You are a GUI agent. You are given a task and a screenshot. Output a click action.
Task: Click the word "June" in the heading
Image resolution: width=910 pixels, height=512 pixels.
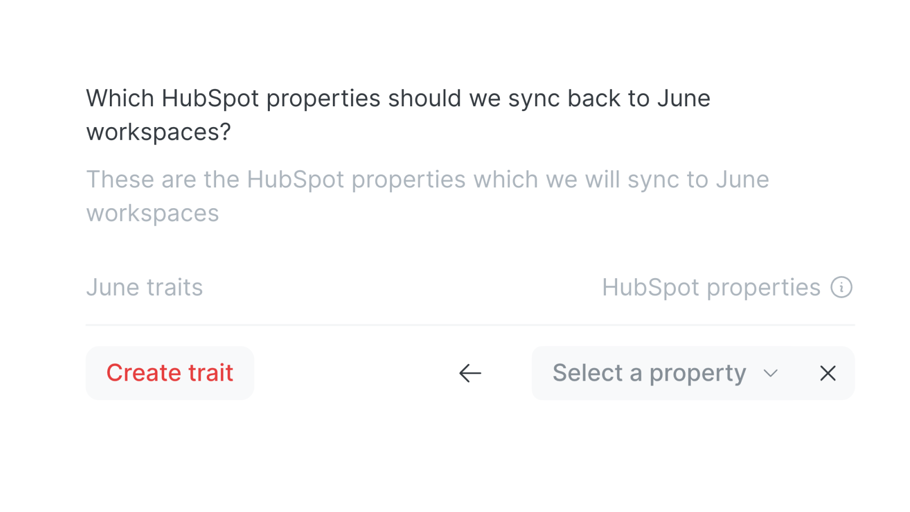coord(683,98)
